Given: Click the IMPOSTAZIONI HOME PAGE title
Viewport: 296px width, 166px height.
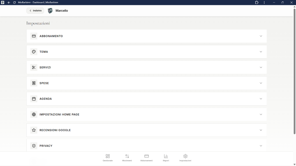Looking at the screenshot, I should [x=60, y=114].
